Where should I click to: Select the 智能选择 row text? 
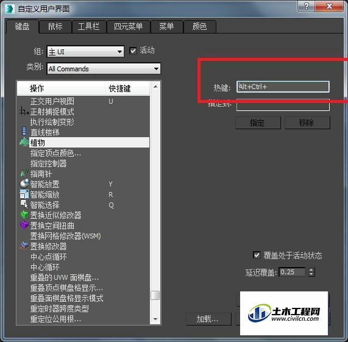pyautogui.click(x=45, y=205)
